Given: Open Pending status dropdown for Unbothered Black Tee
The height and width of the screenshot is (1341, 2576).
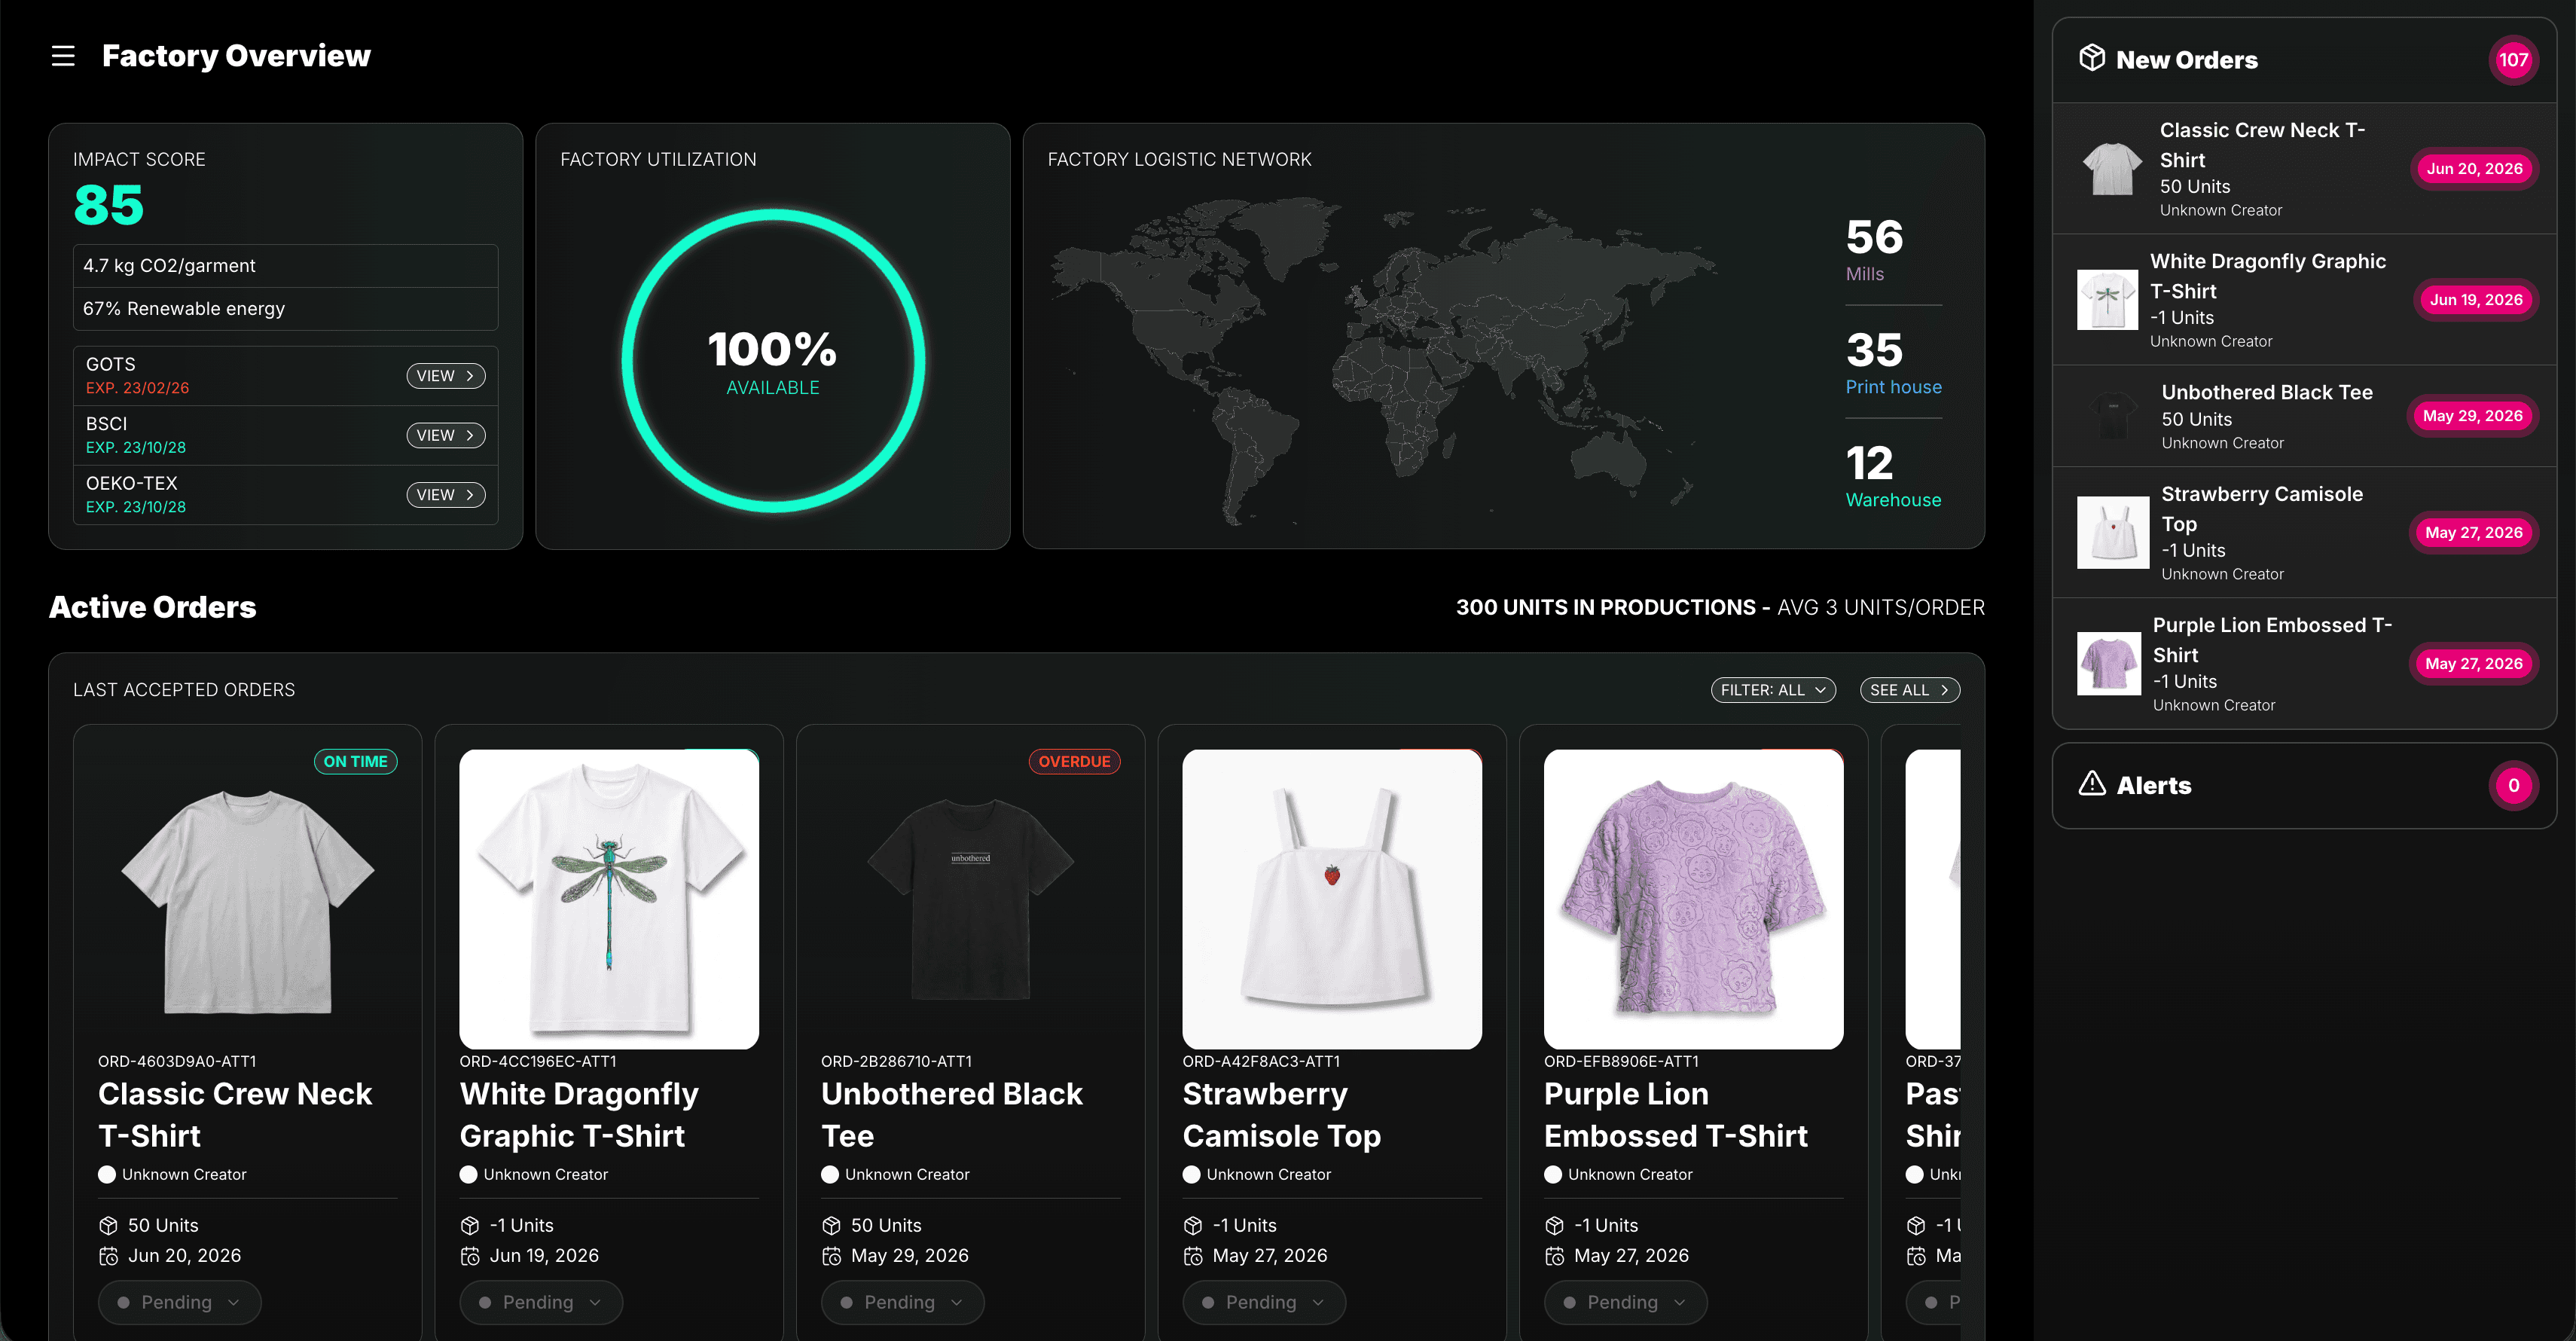Looking at the screenshot, I should 903,1302.
